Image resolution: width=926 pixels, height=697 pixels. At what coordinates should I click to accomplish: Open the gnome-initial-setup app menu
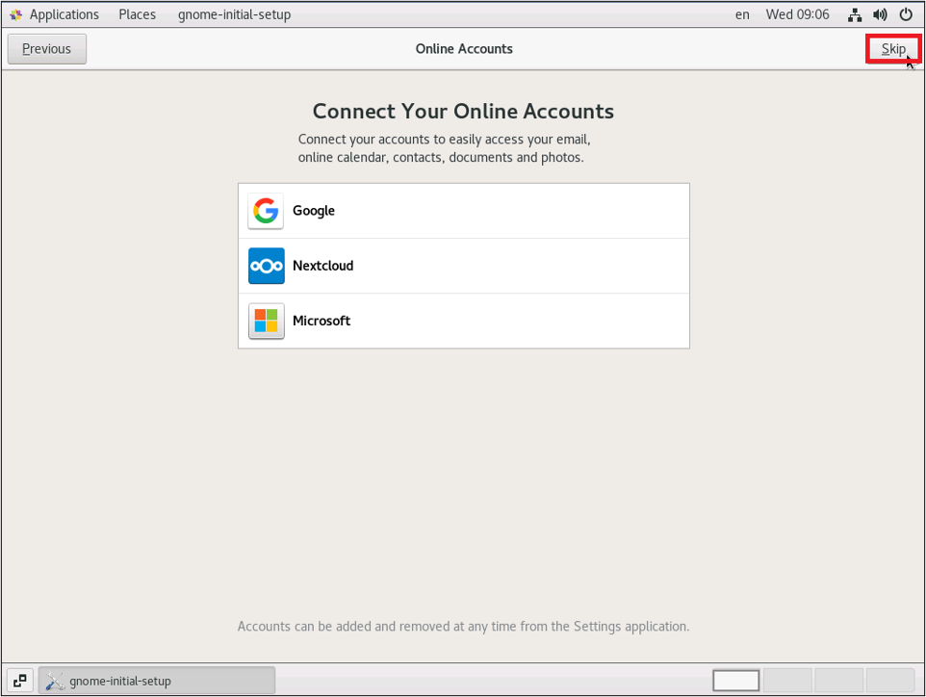pyautogui.click(x=235, y=14)
